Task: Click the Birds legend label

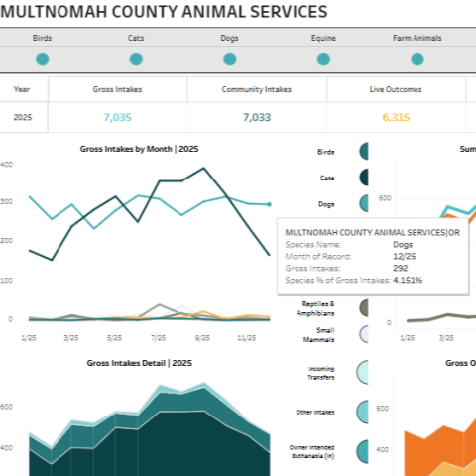Action: click(x=326, y=152)
